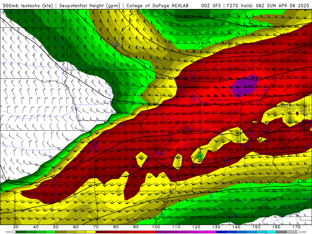Click the colorbar scale label 50
Viewport: 312px width, 234px height.
pyautogui.click(x=56, y=227)
